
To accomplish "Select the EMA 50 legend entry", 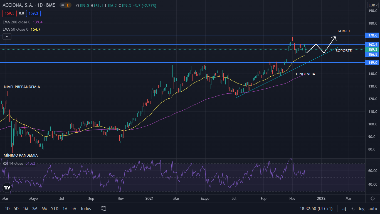I will pos(15,29).
